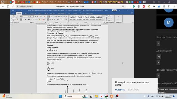Click the font color red A swatch
The image size is (177, 99).
click(43, 20)
